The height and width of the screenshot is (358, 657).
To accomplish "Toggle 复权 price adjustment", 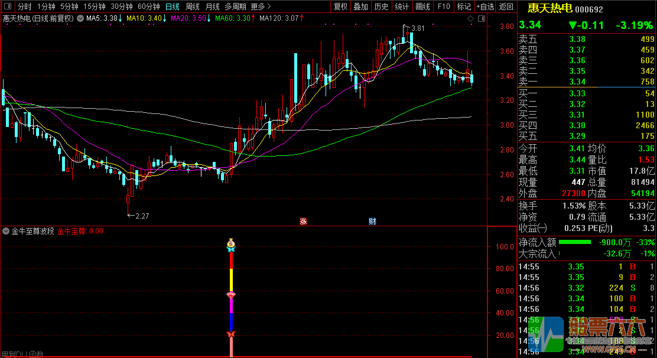I will [341, 7].
